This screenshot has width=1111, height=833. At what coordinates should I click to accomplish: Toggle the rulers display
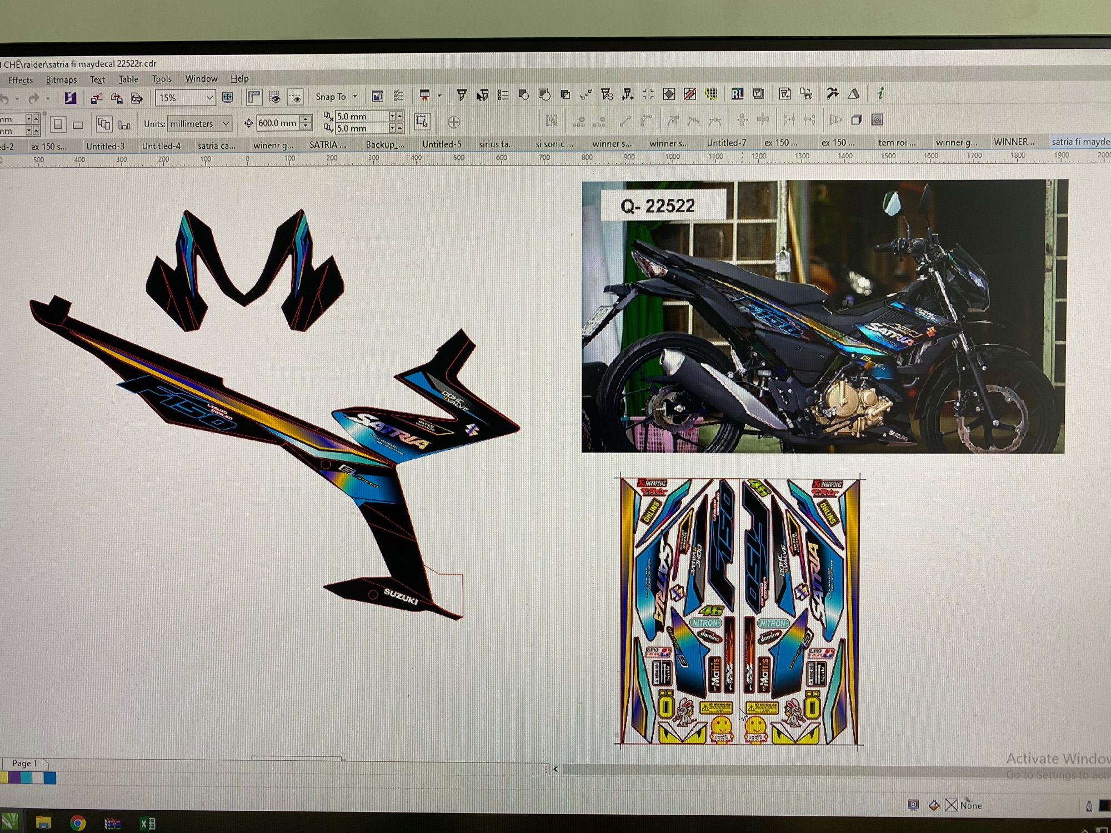click(x=254, y=98)
